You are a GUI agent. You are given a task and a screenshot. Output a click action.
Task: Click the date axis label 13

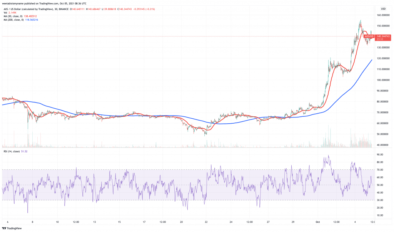tap(95, 222)
